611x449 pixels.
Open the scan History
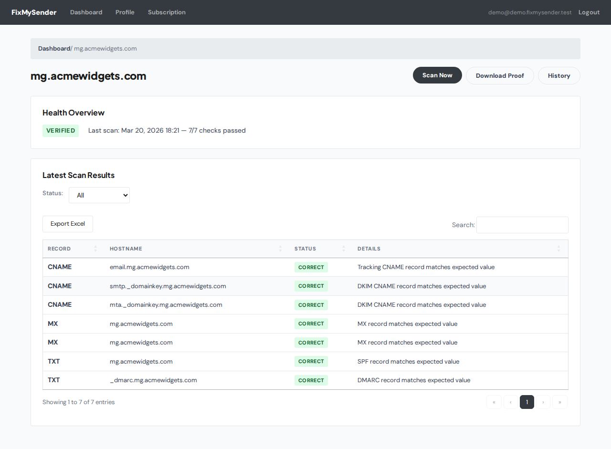pyautogui.click(x=558, y=75)
